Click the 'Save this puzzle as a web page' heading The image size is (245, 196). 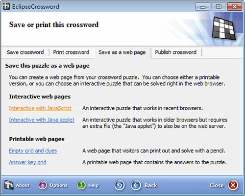click(x=48, y=66)
